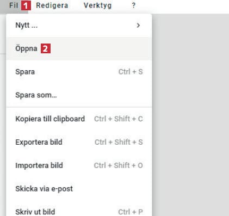229x216 pixels.
Task: Select the Nytt ... menu entry
Action: (x=79, y=26)
